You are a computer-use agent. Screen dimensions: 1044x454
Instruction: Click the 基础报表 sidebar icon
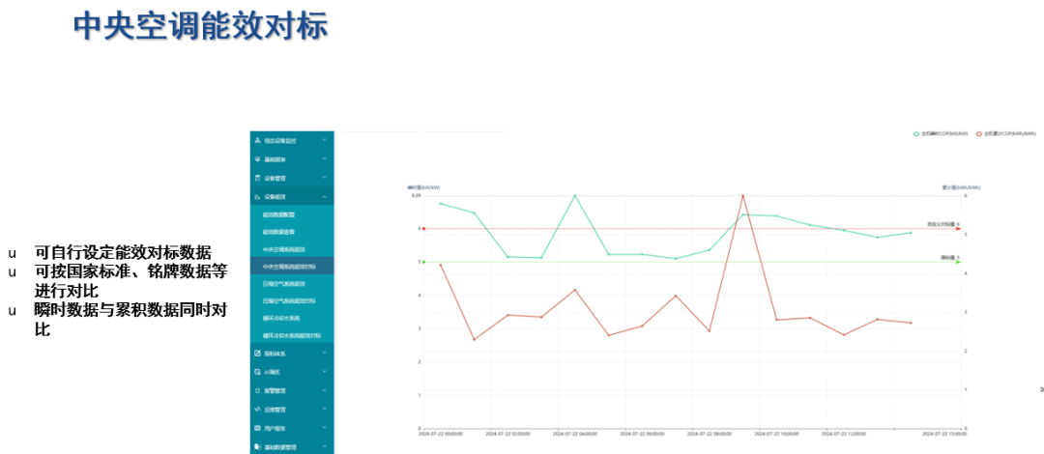pos(257,159)
